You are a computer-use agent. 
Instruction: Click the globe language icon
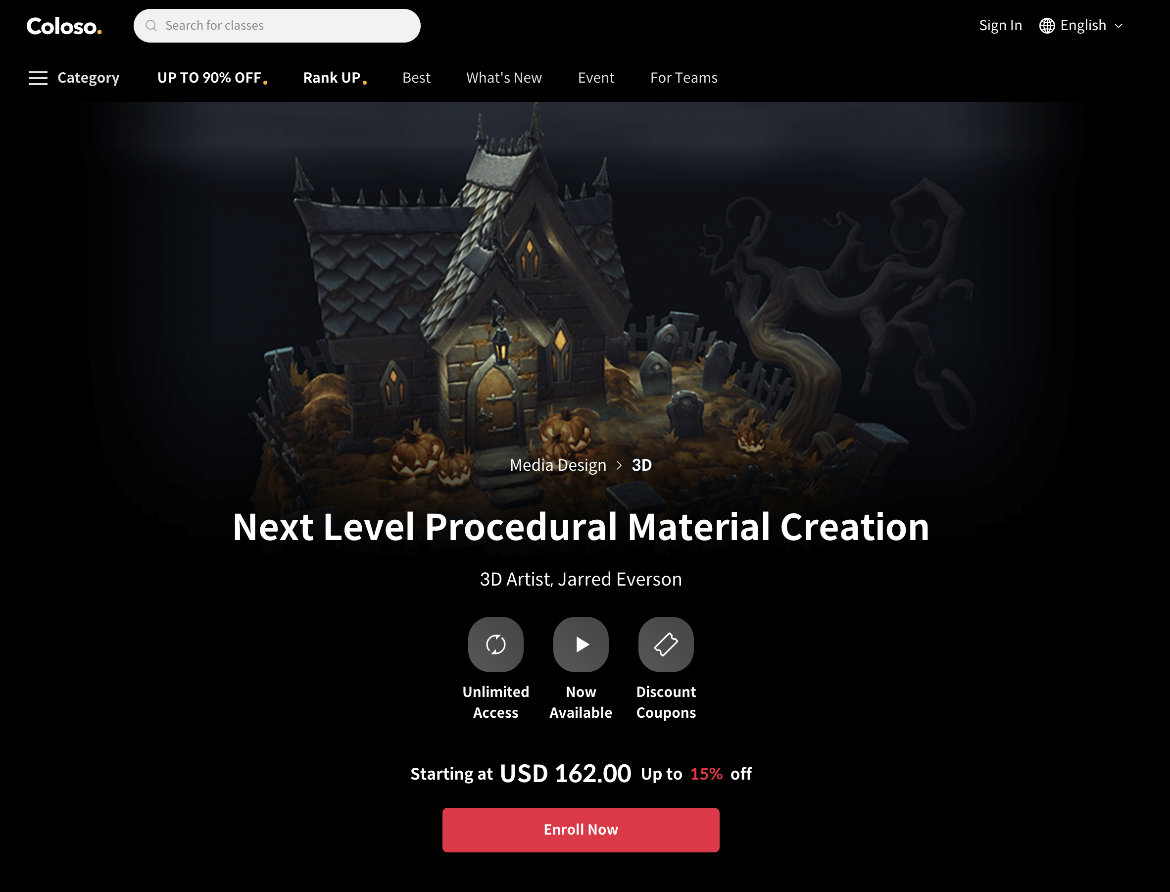tap(1047, 25)
